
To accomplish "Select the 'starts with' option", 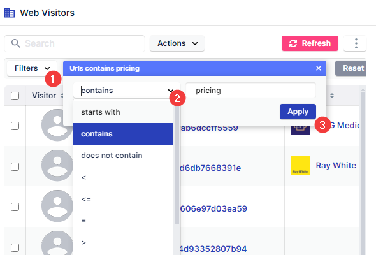I will click(x=123, y=112).
